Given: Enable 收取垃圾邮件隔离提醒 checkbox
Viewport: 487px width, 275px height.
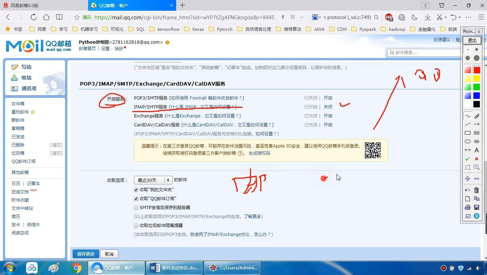Looking at the screenshot, I should point(136,226).
